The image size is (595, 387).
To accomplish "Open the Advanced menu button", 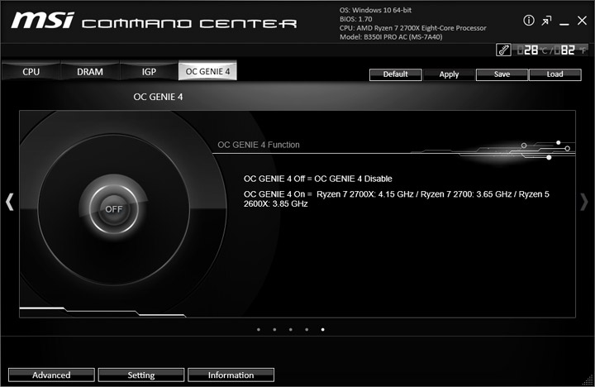I will coord(51,375).
